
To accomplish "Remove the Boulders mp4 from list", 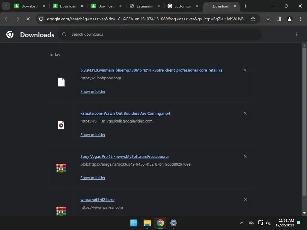I will 245,113.
